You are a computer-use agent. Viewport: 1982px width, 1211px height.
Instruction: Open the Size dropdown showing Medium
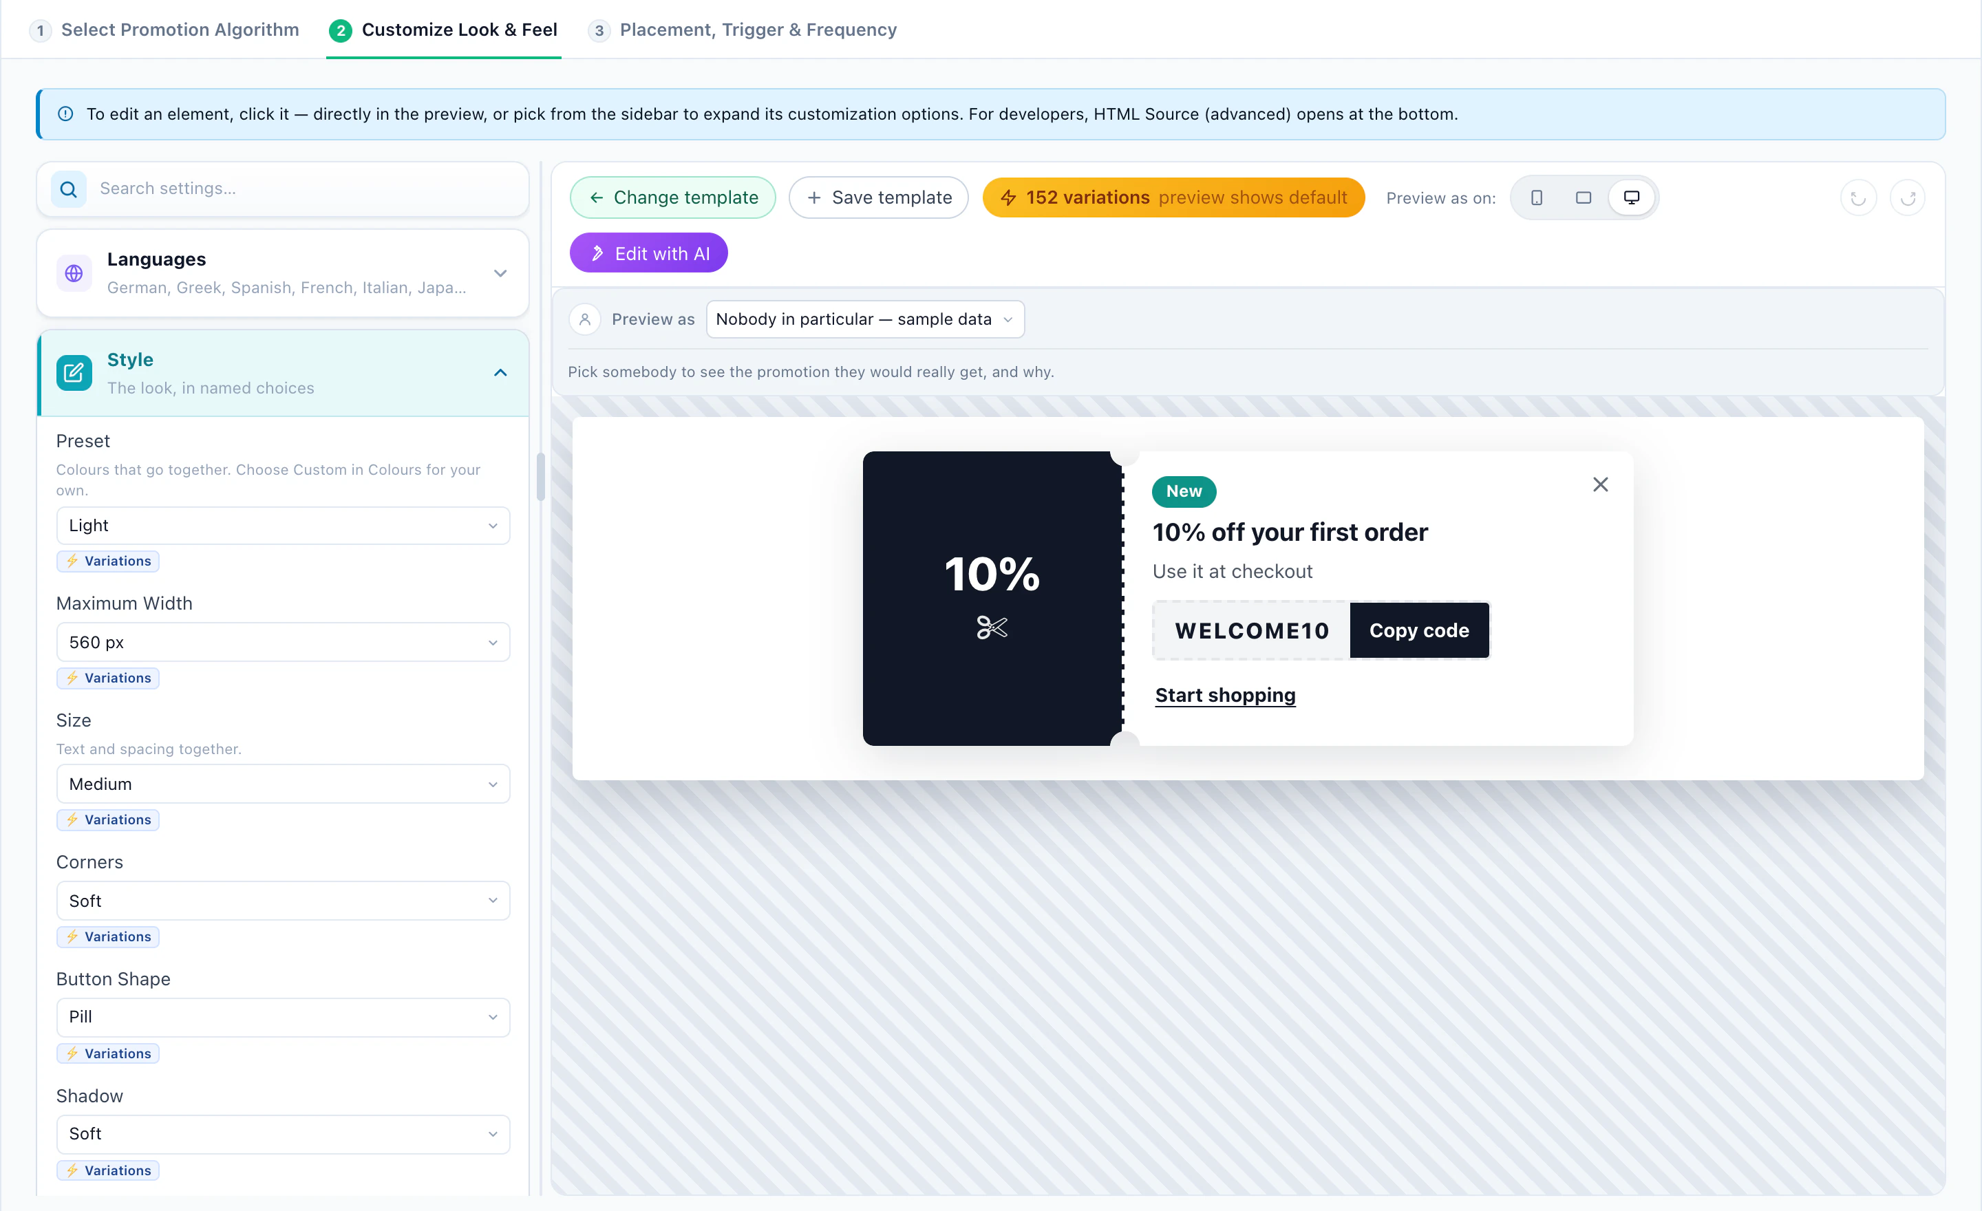coord(282,784)
